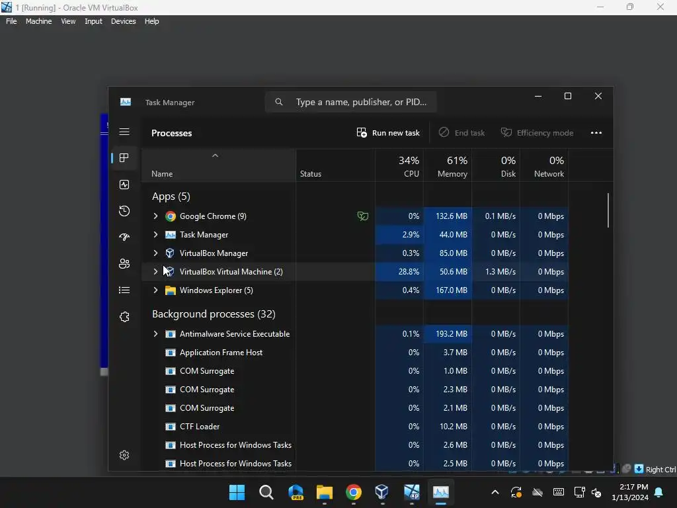Open Task Manager hamburger navigation menu
The image size is (677, 508).
[124, 132]
